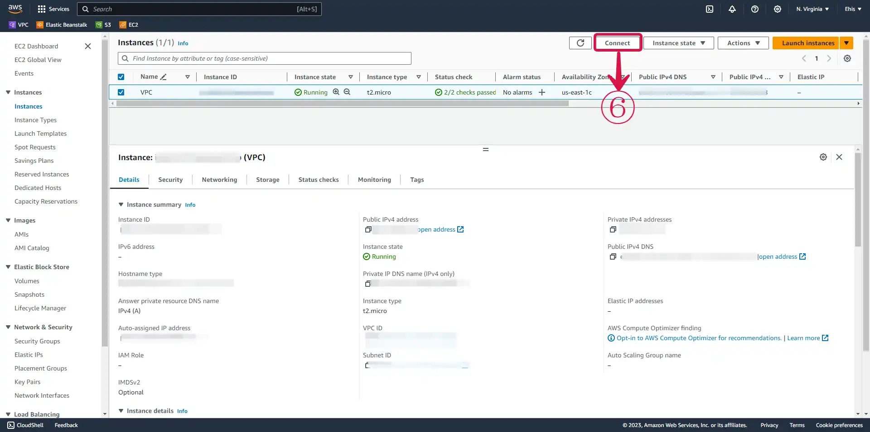Copy the Public IPv4 DNS
Viewport: 870px width, 432px height.
(x=613, y=256)
